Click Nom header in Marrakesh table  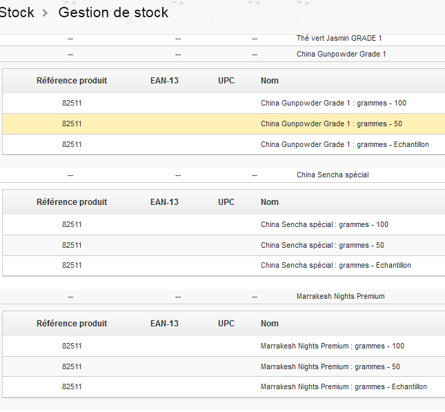click(x=270, y=324)
